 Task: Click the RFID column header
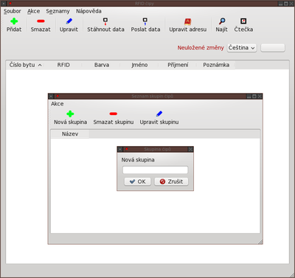(63, 65)
